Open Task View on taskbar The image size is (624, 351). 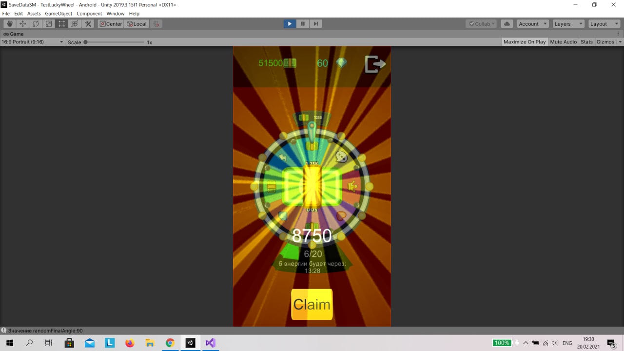49,343
